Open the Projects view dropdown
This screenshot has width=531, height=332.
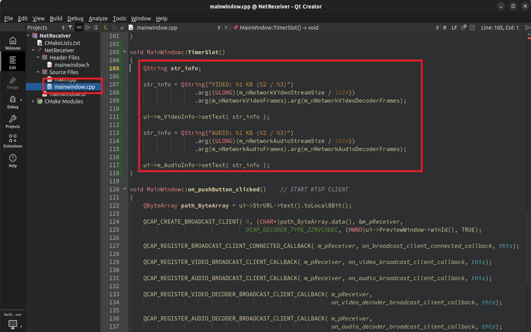point(46,28)
